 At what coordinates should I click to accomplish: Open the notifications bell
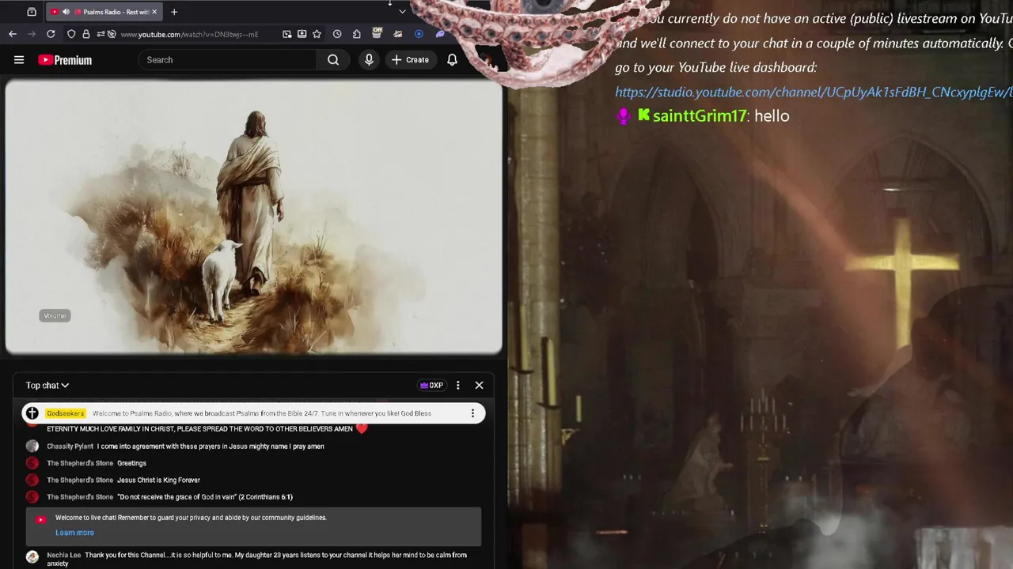coord(452,60)
